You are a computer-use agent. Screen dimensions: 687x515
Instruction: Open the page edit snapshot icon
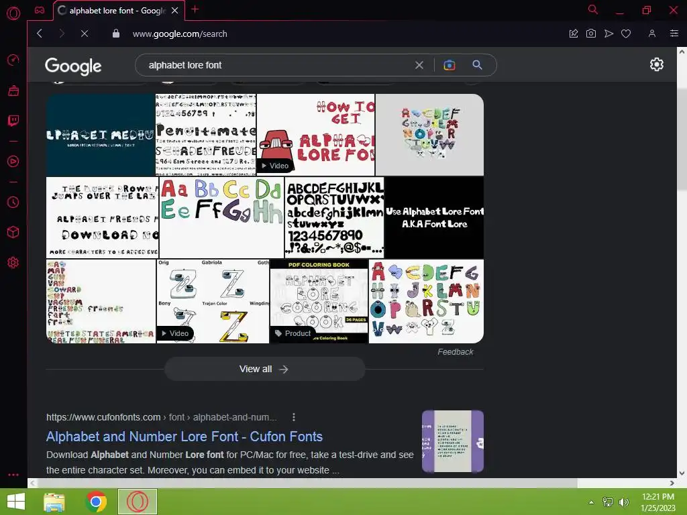574,34
